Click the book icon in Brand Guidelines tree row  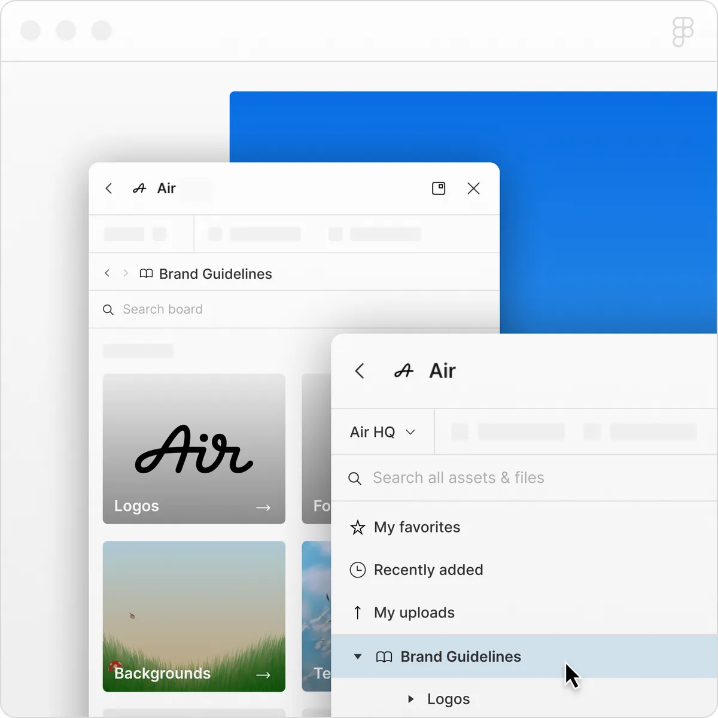[x=384, y=657]
